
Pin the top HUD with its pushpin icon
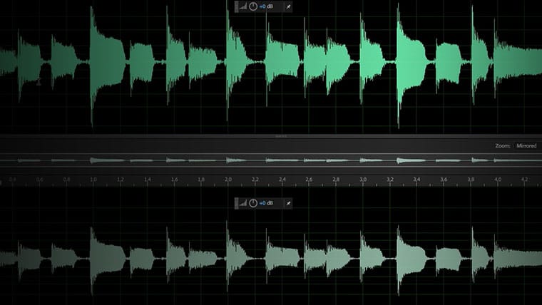(288, 6)
